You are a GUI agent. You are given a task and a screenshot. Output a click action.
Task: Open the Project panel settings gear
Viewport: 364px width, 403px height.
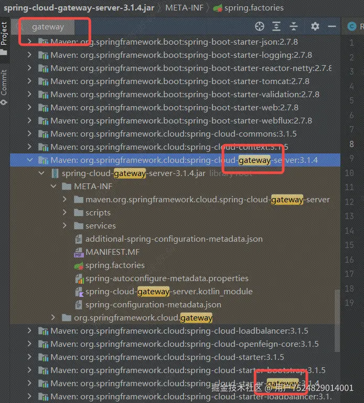tap(315, 26)
